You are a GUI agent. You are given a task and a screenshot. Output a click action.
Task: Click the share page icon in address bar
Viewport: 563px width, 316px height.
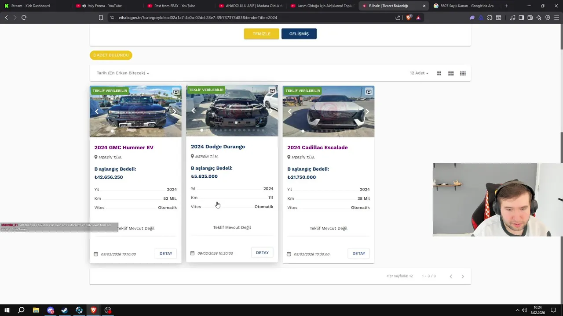[x=398, y=18]
